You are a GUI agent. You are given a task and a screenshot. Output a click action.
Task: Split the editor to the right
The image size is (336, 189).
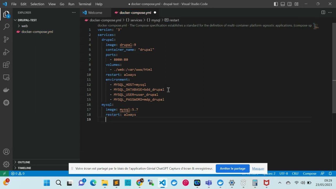pos(323,12)
